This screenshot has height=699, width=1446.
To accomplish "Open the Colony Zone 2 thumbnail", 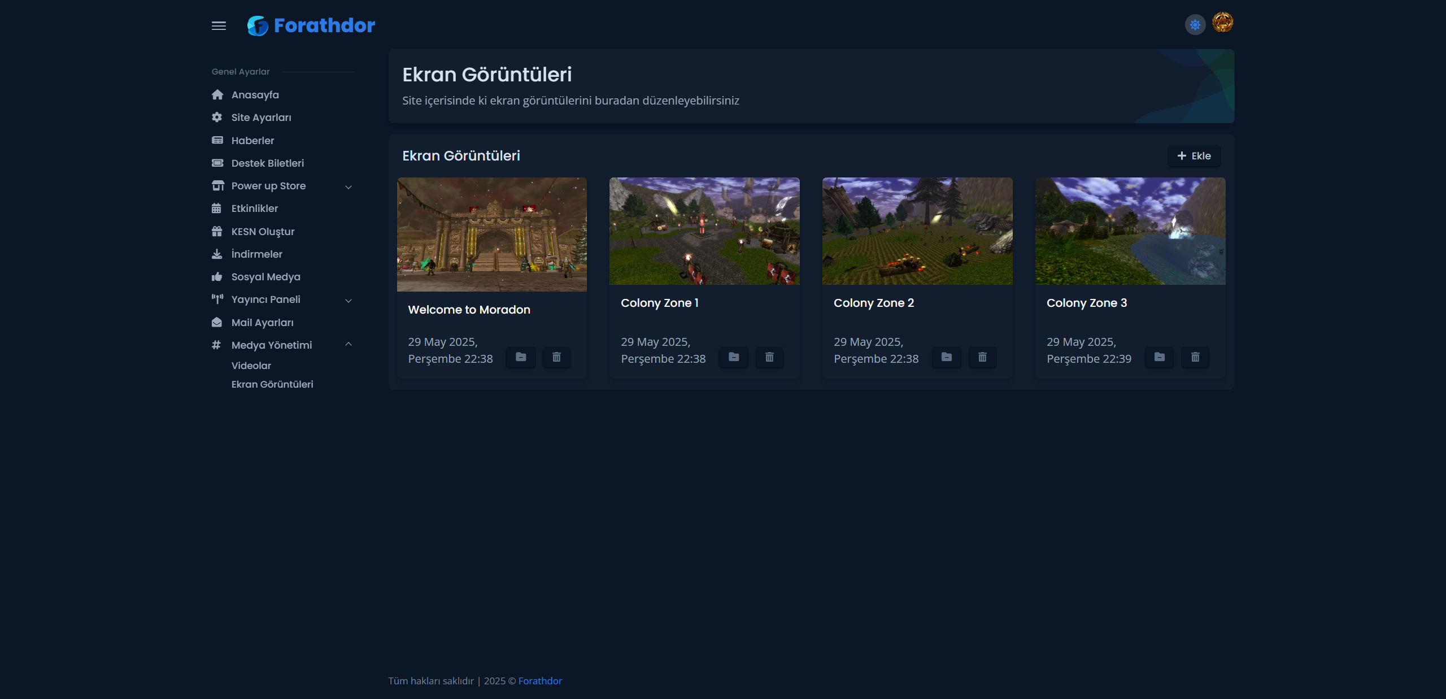I will point(917,231).
